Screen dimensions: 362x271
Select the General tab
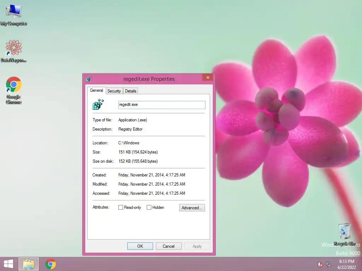click(x=97, y=90)
